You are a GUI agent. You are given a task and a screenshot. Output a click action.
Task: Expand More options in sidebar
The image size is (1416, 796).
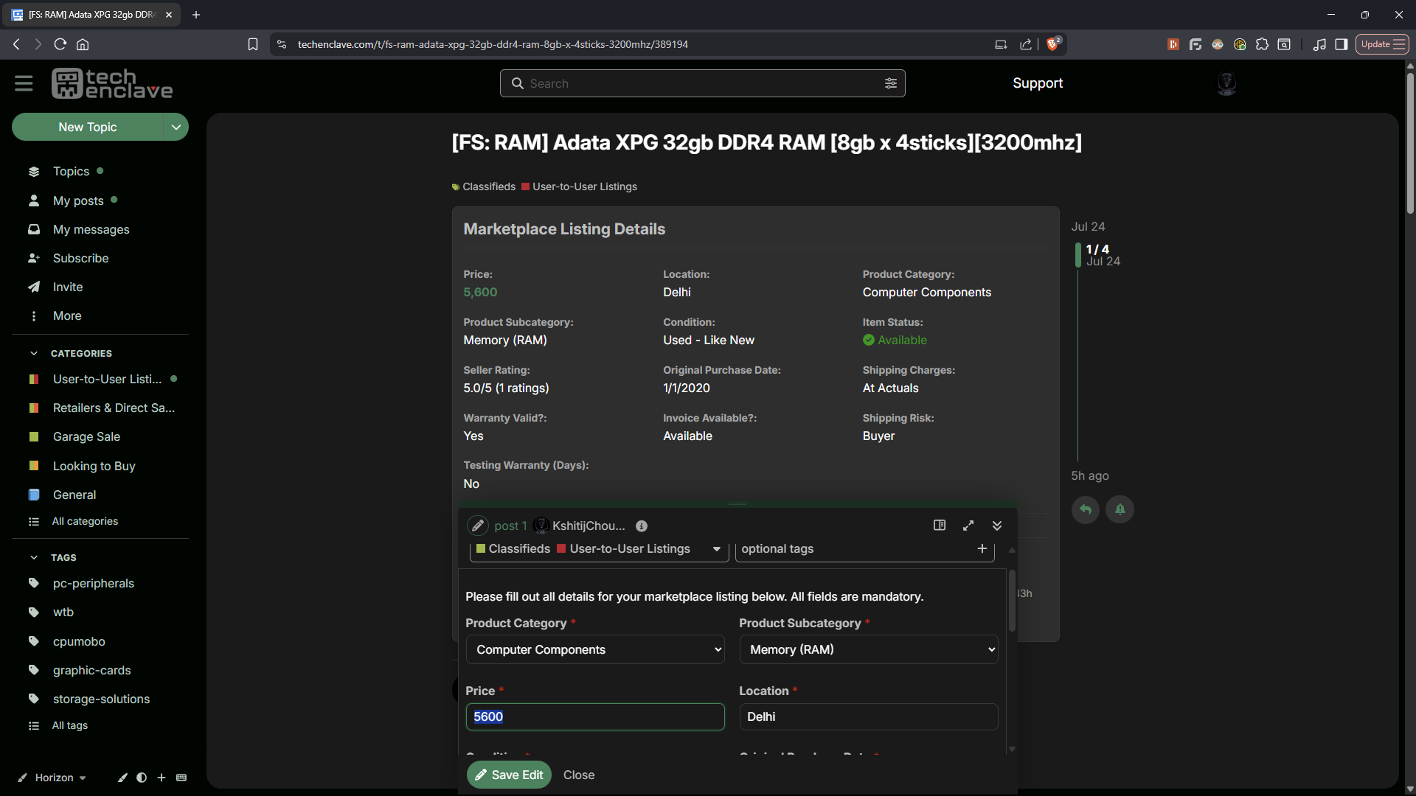click(66, 316)
